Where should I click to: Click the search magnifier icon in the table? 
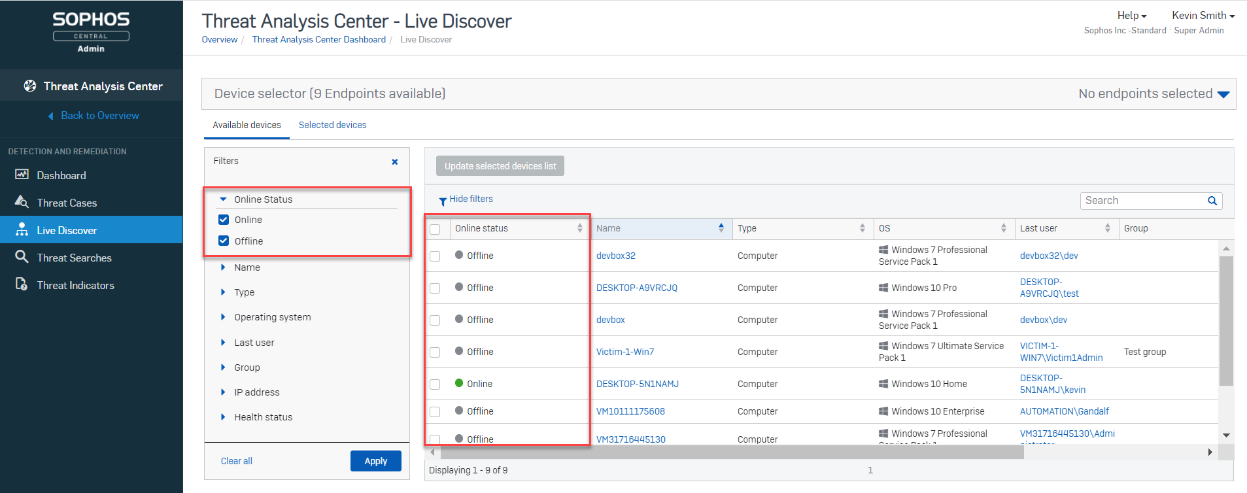point(1212,201)
